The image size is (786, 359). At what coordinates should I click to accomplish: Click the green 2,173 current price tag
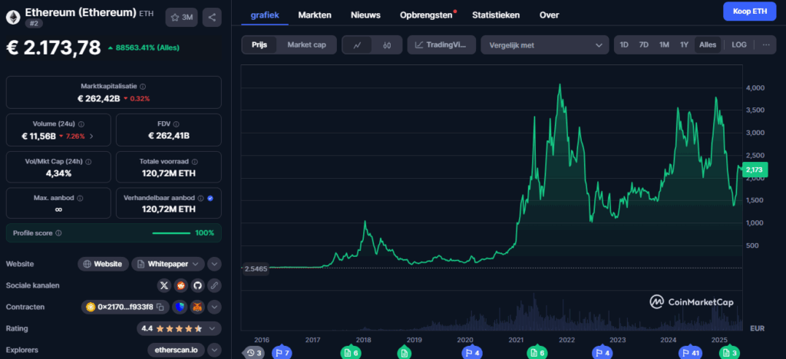pos(754,170)
